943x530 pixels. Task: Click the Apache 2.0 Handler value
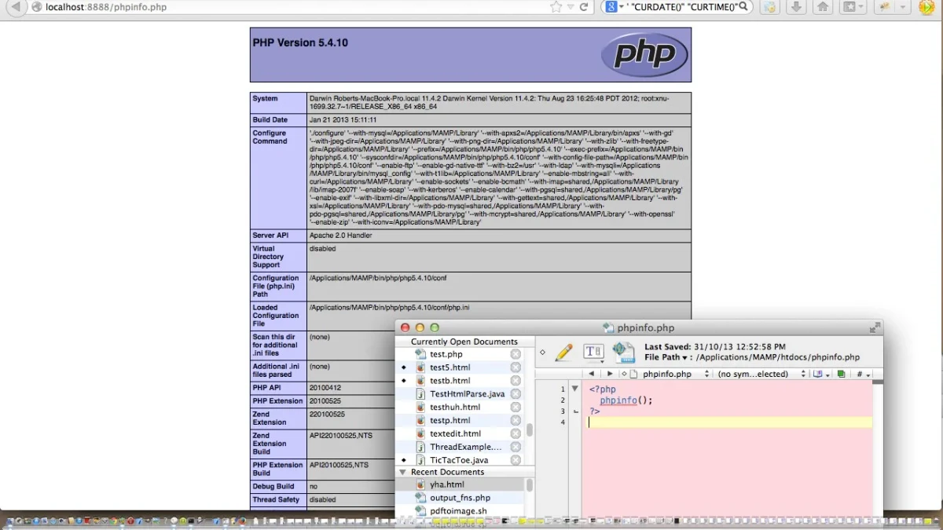340,236
